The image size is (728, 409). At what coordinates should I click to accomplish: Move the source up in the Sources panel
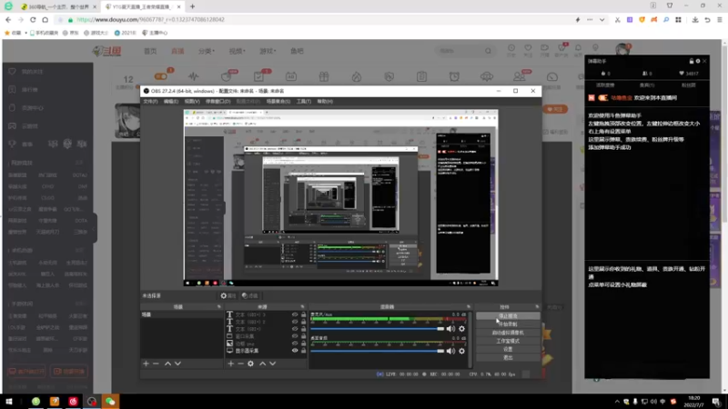pyautogui.click(x=263, y=364)
